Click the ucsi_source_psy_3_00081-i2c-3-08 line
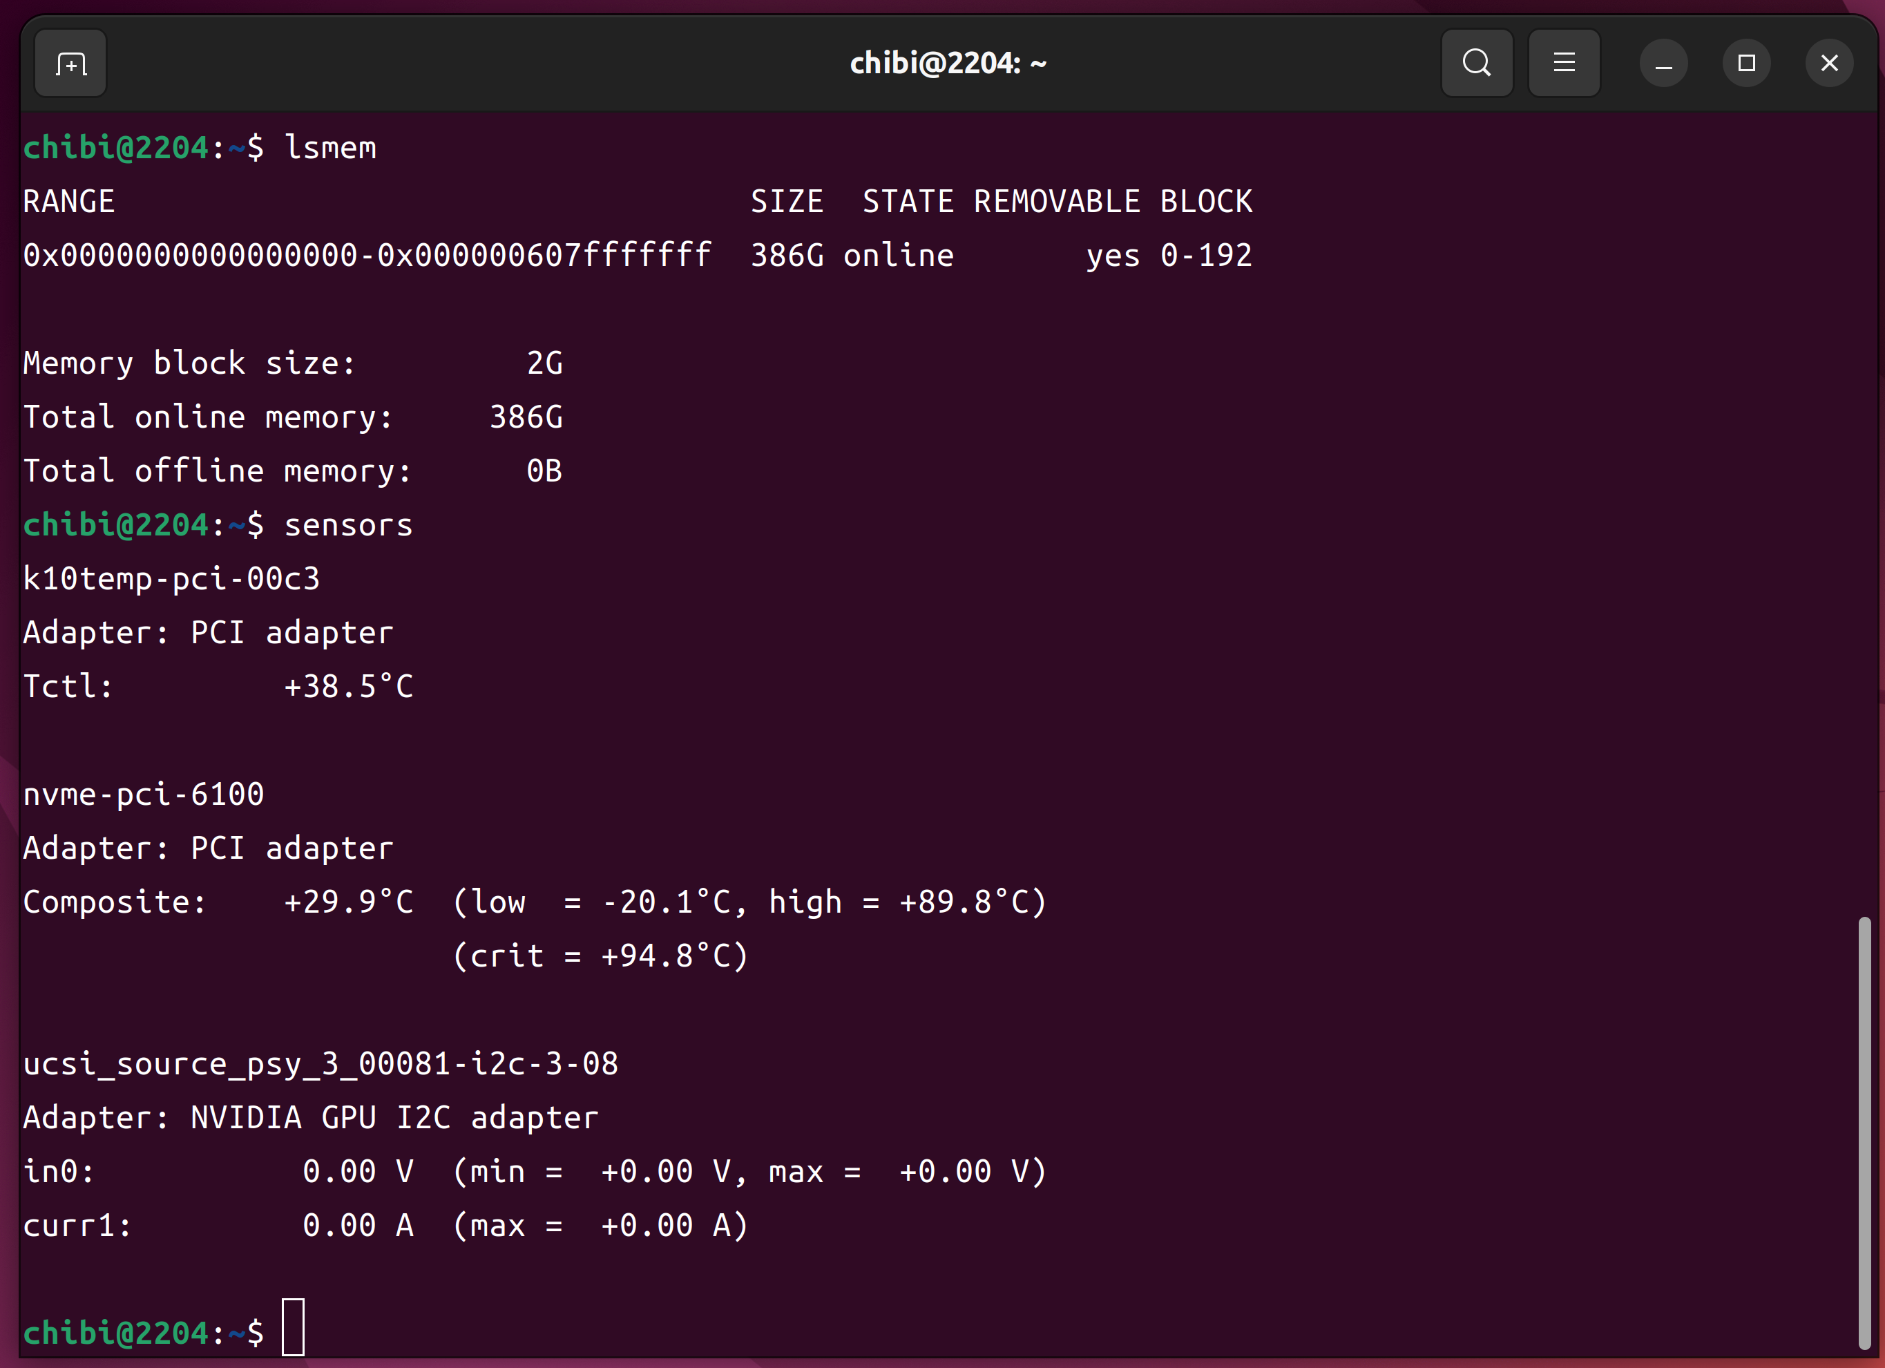Image resolution: width=1885 pixels, height=1368 pixels. [320, 1064]
